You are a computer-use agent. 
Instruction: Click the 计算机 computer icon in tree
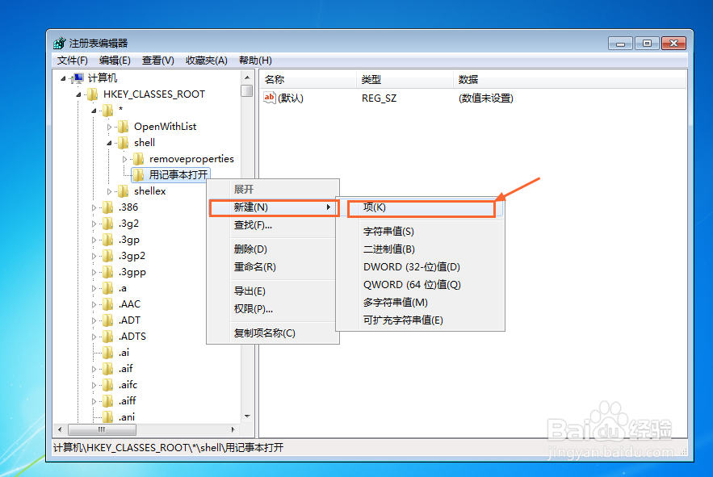coord(78,78)
